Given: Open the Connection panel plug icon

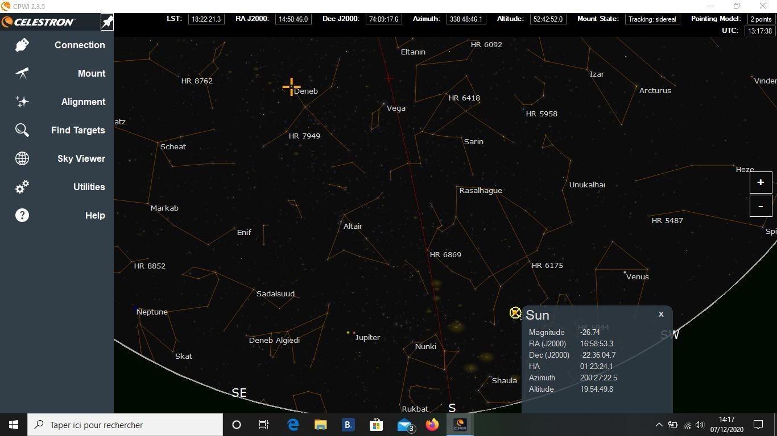Looking at the screenshot, I should 22,45.
